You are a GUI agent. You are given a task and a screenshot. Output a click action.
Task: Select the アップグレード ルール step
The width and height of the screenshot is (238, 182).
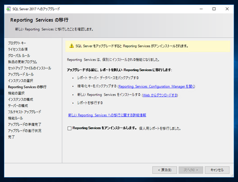coord(21,74)
